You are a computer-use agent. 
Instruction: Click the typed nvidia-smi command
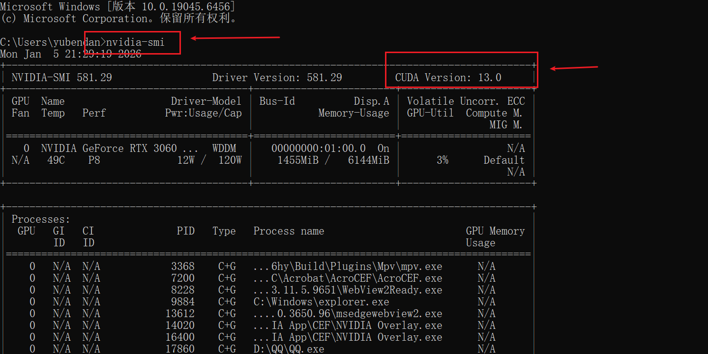[x=135, y=42]
